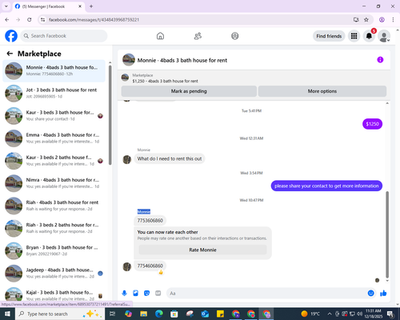The image size is (400, 320).
Task: Click the Rate Monnie button
Action: pos(202,250)
